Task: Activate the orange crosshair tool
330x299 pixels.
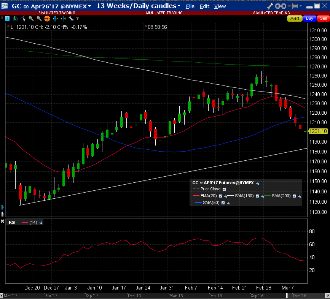Action: 47,19
